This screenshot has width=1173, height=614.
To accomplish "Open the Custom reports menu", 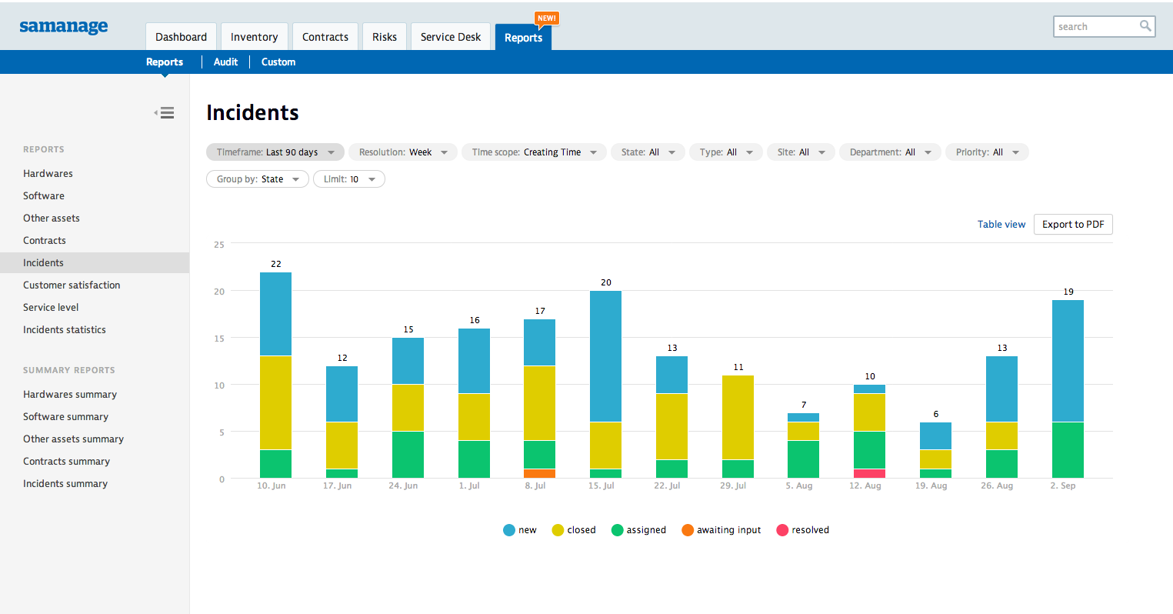I will coord(278,62).
